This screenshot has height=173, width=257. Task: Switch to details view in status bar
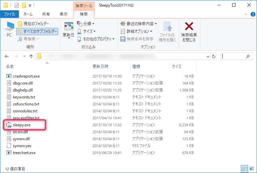tap(244, 169)
